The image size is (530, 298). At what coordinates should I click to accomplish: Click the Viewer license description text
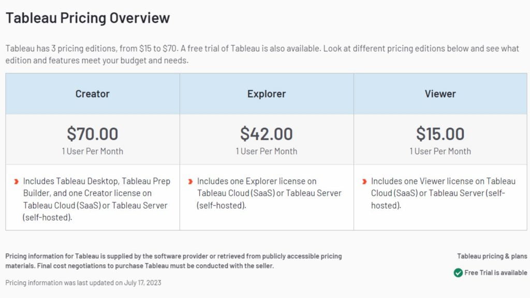tap(443, 193)
